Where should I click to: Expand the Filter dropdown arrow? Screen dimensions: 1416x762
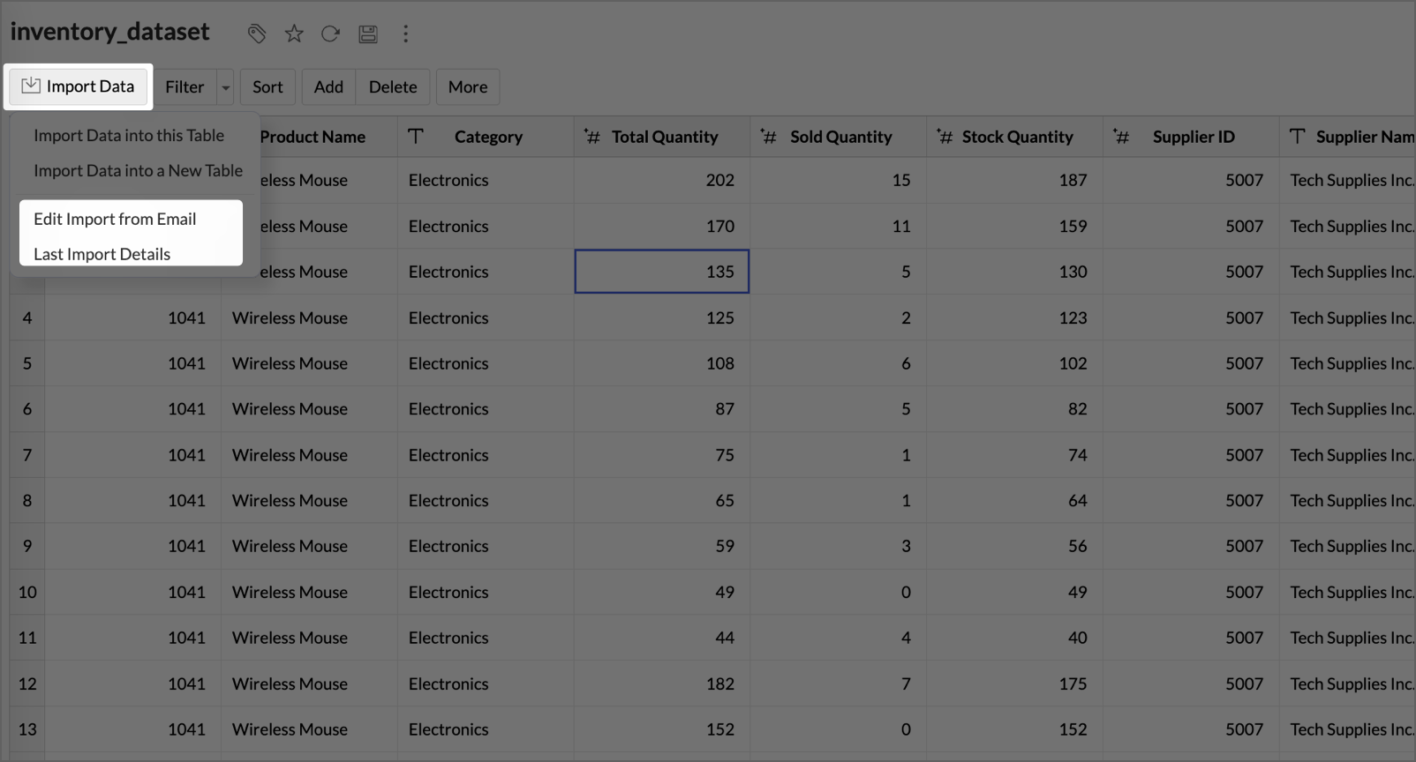(x=225, y=86)
